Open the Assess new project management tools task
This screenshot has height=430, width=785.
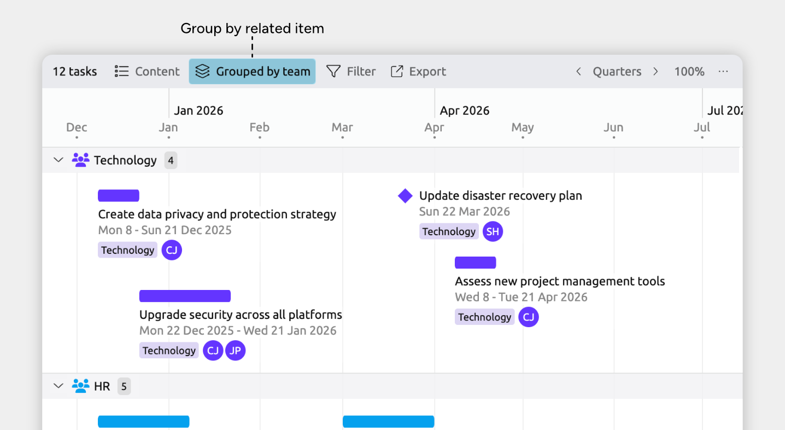pyautogui.click(x=560, y=282)
